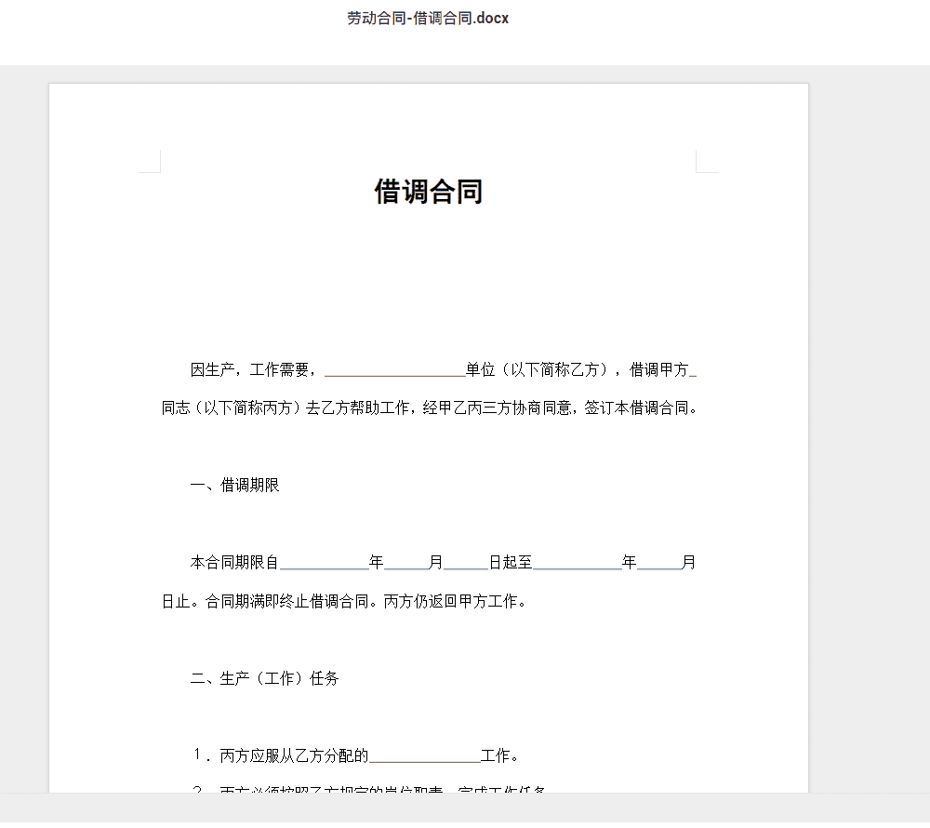Click the year blank right after 本合同期限自
This screenshot has height=828, width=930.
[325, 564]
